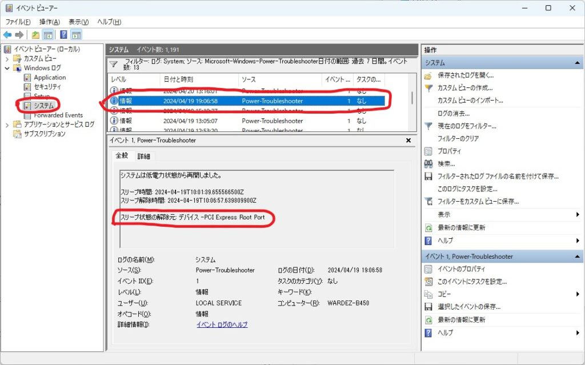
Task: Click the プロパティ icon in the actions pane
Action: point(428,151)
